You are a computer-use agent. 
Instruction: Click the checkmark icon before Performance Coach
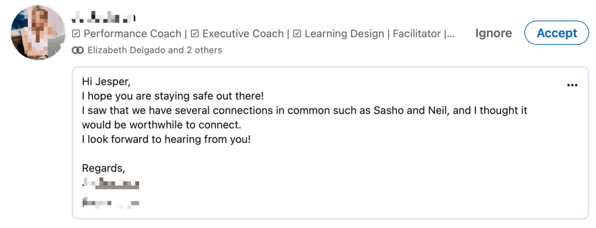(76, 34)
